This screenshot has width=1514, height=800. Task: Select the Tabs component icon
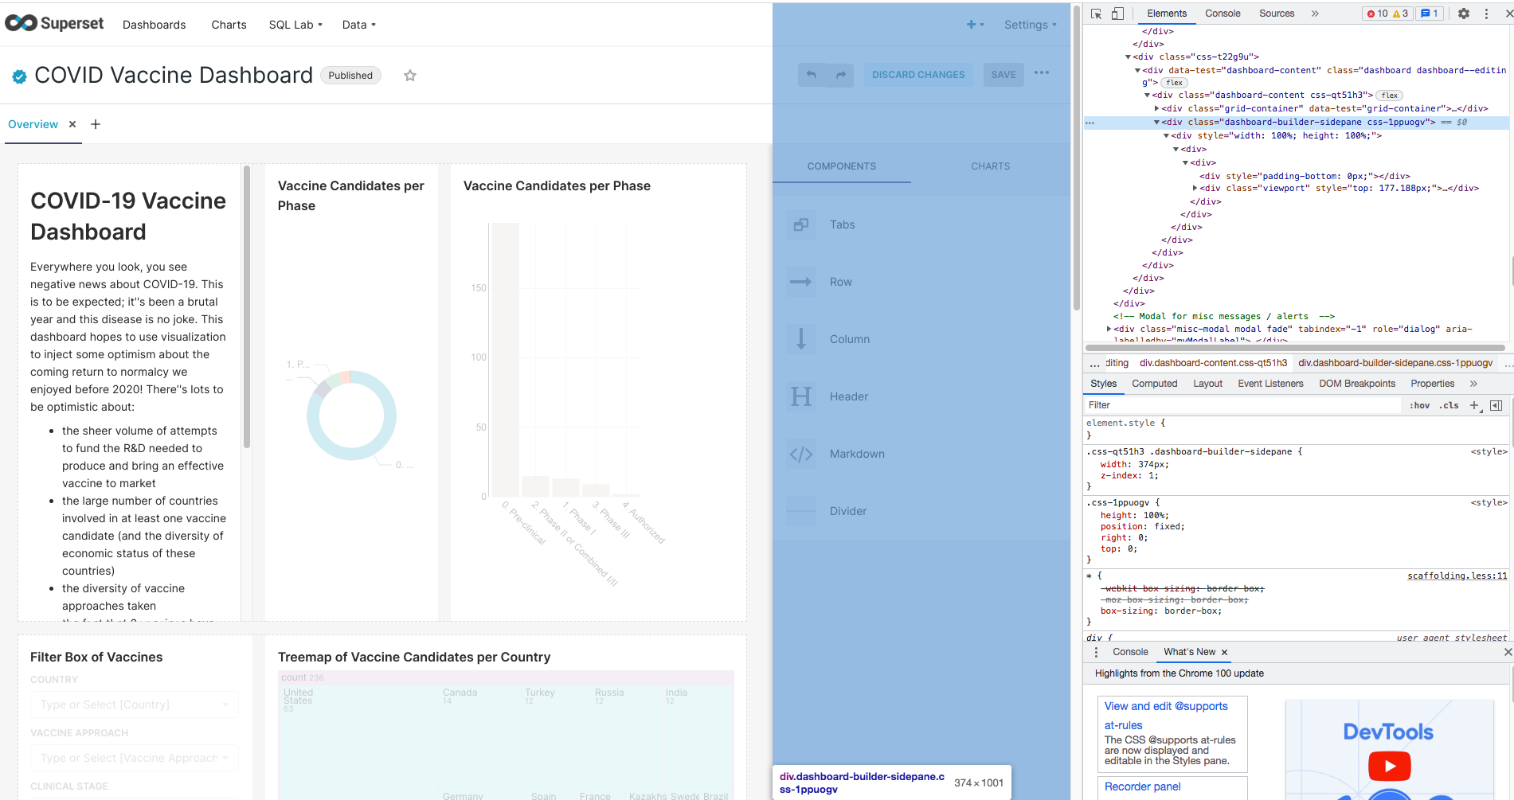pyautogui.click(x=801, y=224)
